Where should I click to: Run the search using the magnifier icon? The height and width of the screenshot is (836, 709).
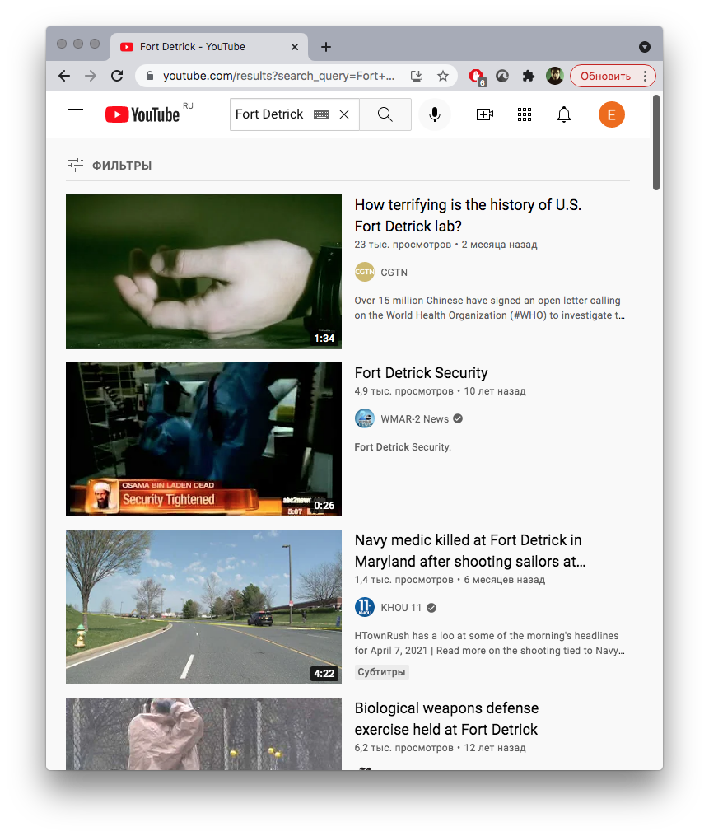pos(385,114)
